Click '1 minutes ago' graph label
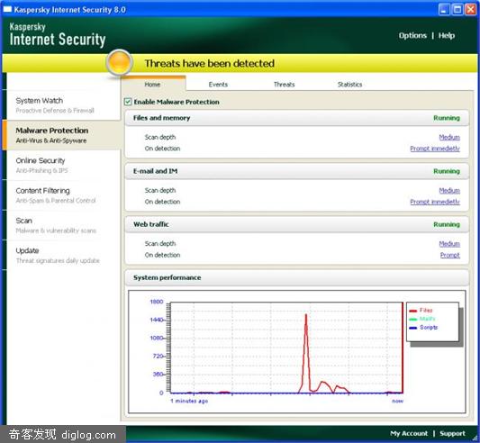The height and width of the screenshot is (443, 480). tap(189, 401)
